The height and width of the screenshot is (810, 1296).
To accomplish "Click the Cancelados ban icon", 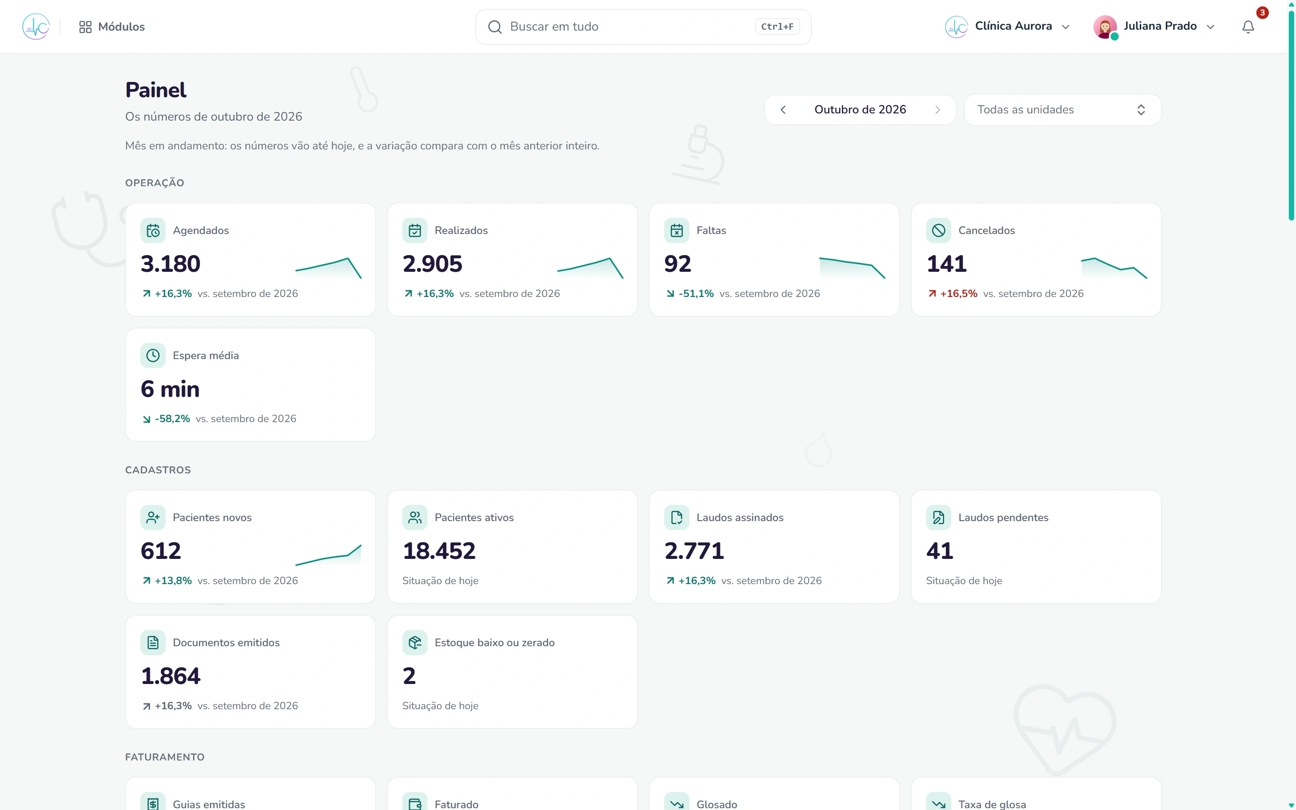I will click(938, 230).
